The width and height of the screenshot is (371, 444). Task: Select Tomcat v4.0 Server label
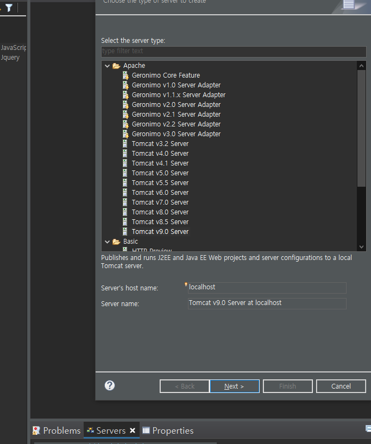point(160,154)
